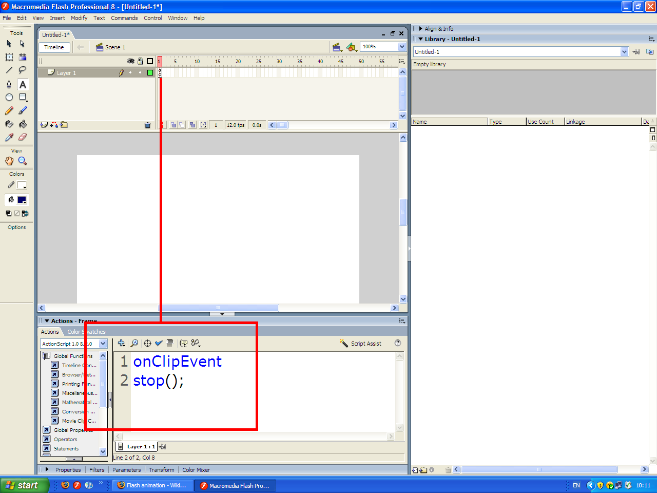This screenshot has height=493, width=657.
Task: Switch to the Color Swatches tab
Action: [86, 332]
